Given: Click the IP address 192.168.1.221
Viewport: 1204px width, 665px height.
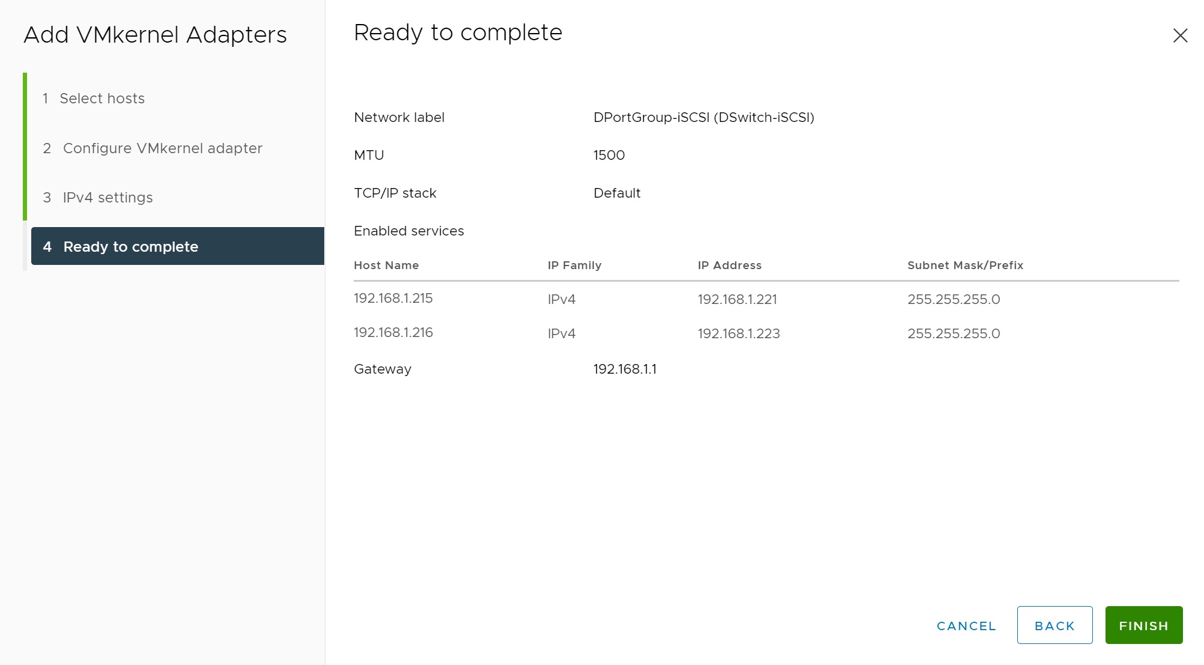Looking at the screenshot, I should 737,299.
